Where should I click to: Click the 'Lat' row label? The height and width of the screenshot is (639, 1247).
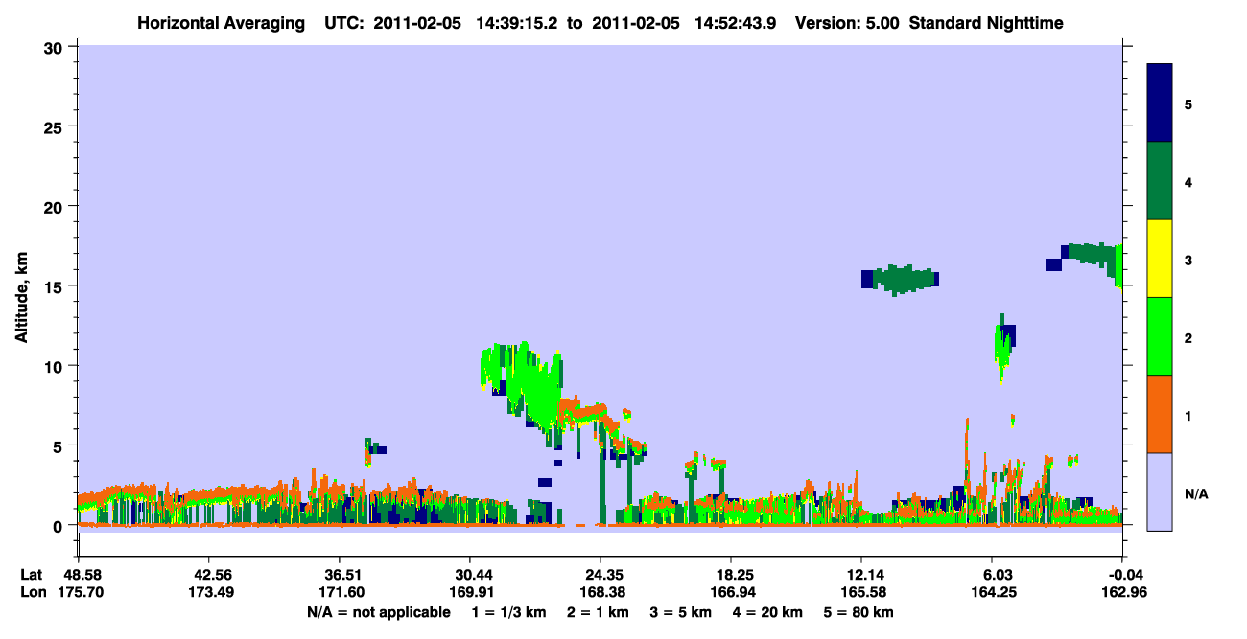coord(32,575)
